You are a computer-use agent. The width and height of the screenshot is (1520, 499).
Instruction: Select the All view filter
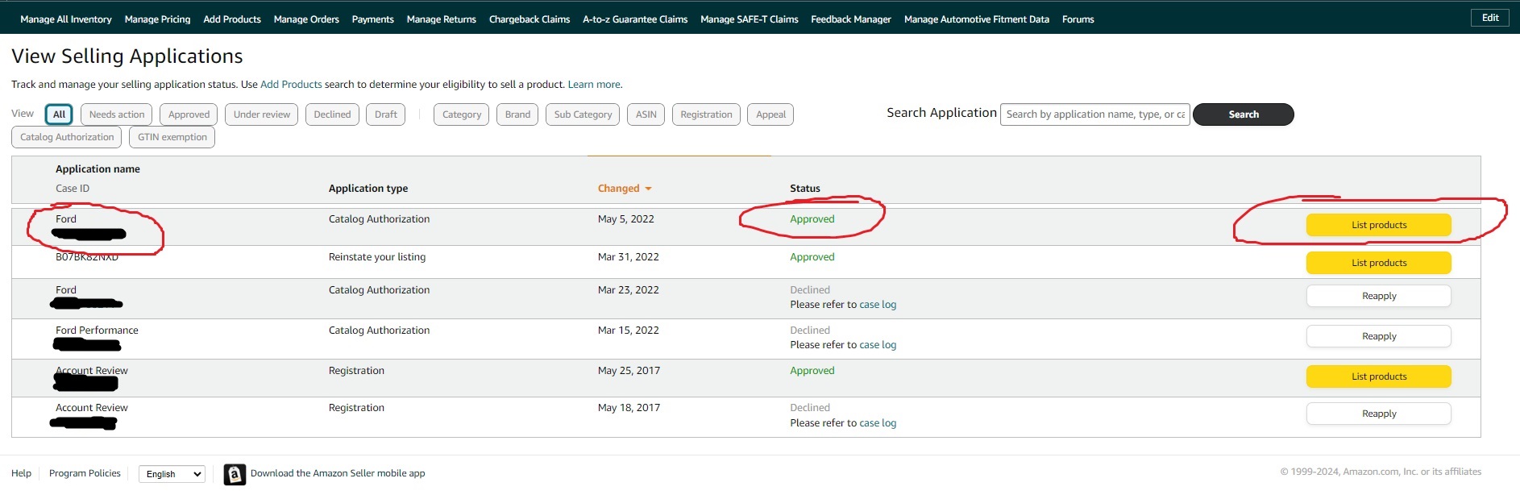59,114
